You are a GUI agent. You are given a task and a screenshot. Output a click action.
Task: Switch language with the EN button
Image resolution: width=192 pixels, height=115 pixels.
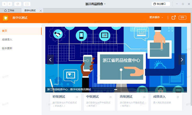[182, 18]
